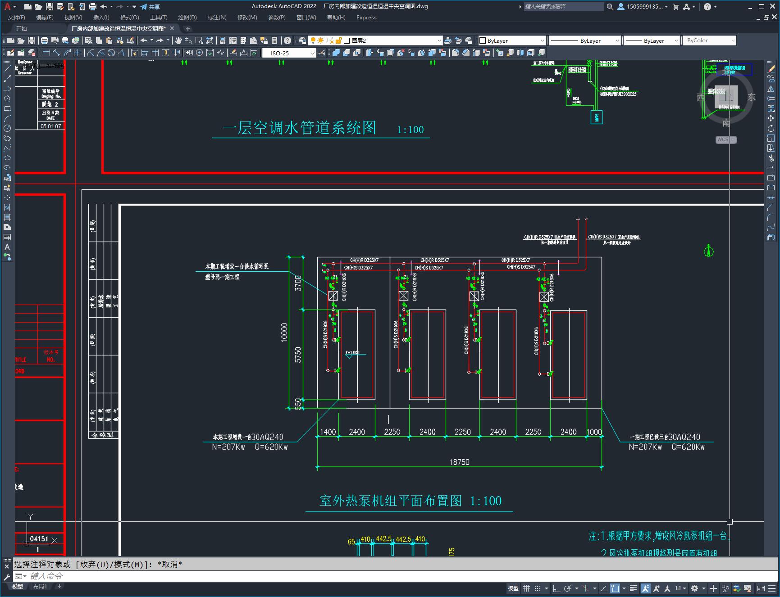This screenshot has width=780, height=597.
Task: Open the 绘图(D) menu
Action: pos(187,18)
